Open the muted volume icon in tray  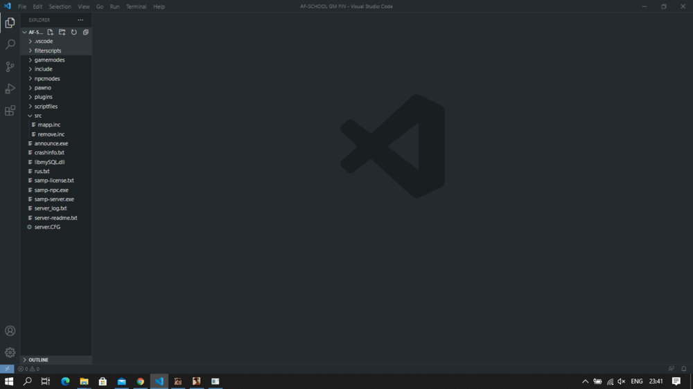[622, 381]
